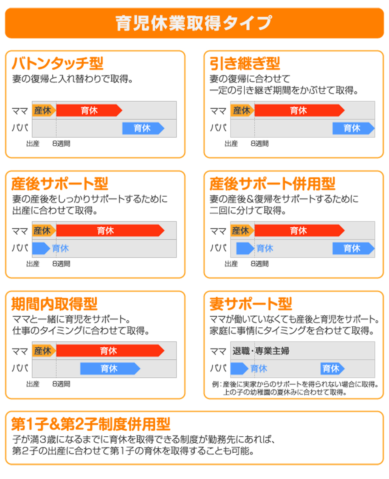Click 8週間 label under 期間内取得型 chart

click(x=61, y=384)
